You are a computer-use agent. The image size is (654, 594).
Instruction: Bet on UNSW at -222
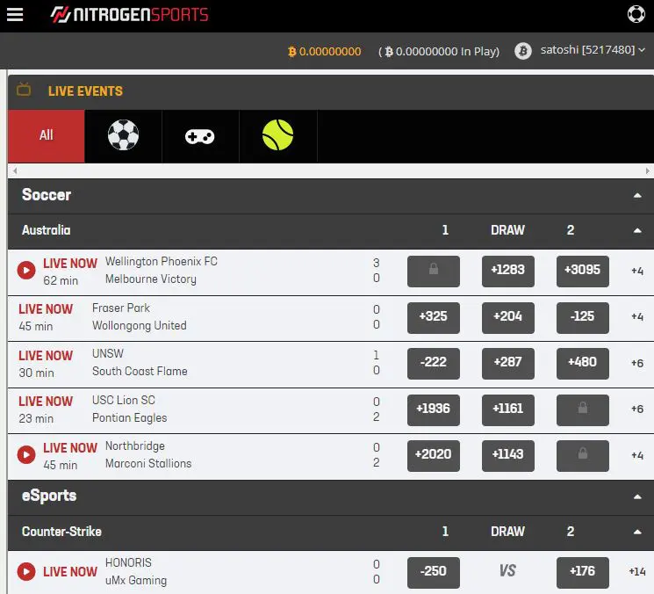tap(434, 364)
